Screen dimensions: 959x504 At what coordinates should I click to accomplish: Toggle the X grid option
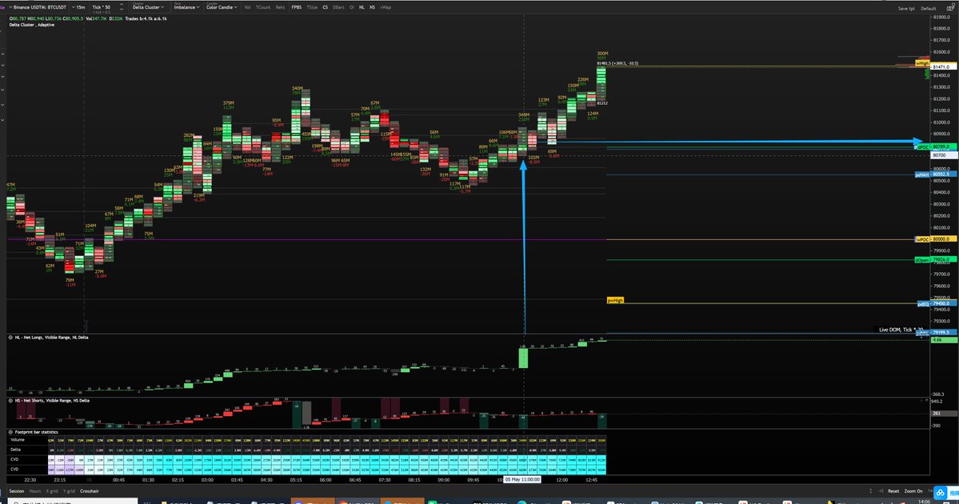pyautogui.click(x=52, y=491)
